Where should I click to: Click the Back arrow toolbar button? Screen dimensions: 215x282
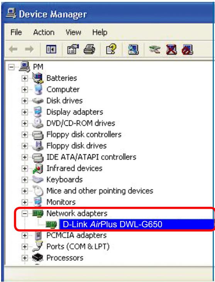pyautogui.click(x=13, y=49)
